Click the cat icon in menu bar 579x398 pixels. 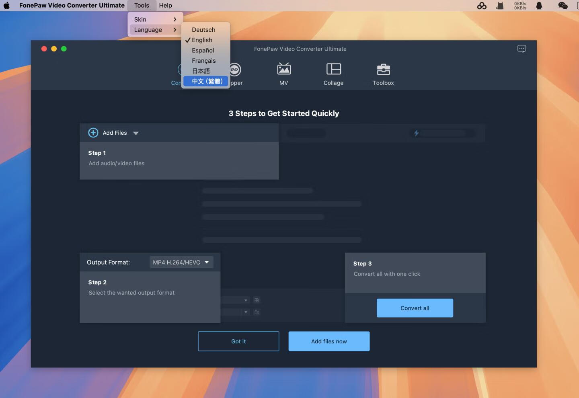pos(500,5)
